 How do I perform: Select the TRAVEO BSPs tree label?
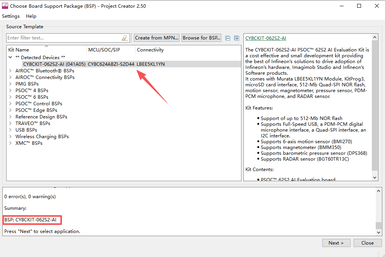pyautogui.click(x=33, y=123)
